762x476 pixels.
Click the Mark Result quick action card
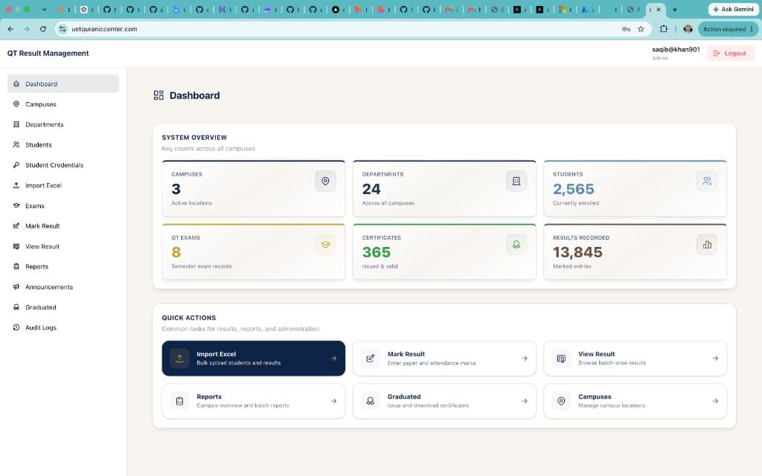coord(444,358)
